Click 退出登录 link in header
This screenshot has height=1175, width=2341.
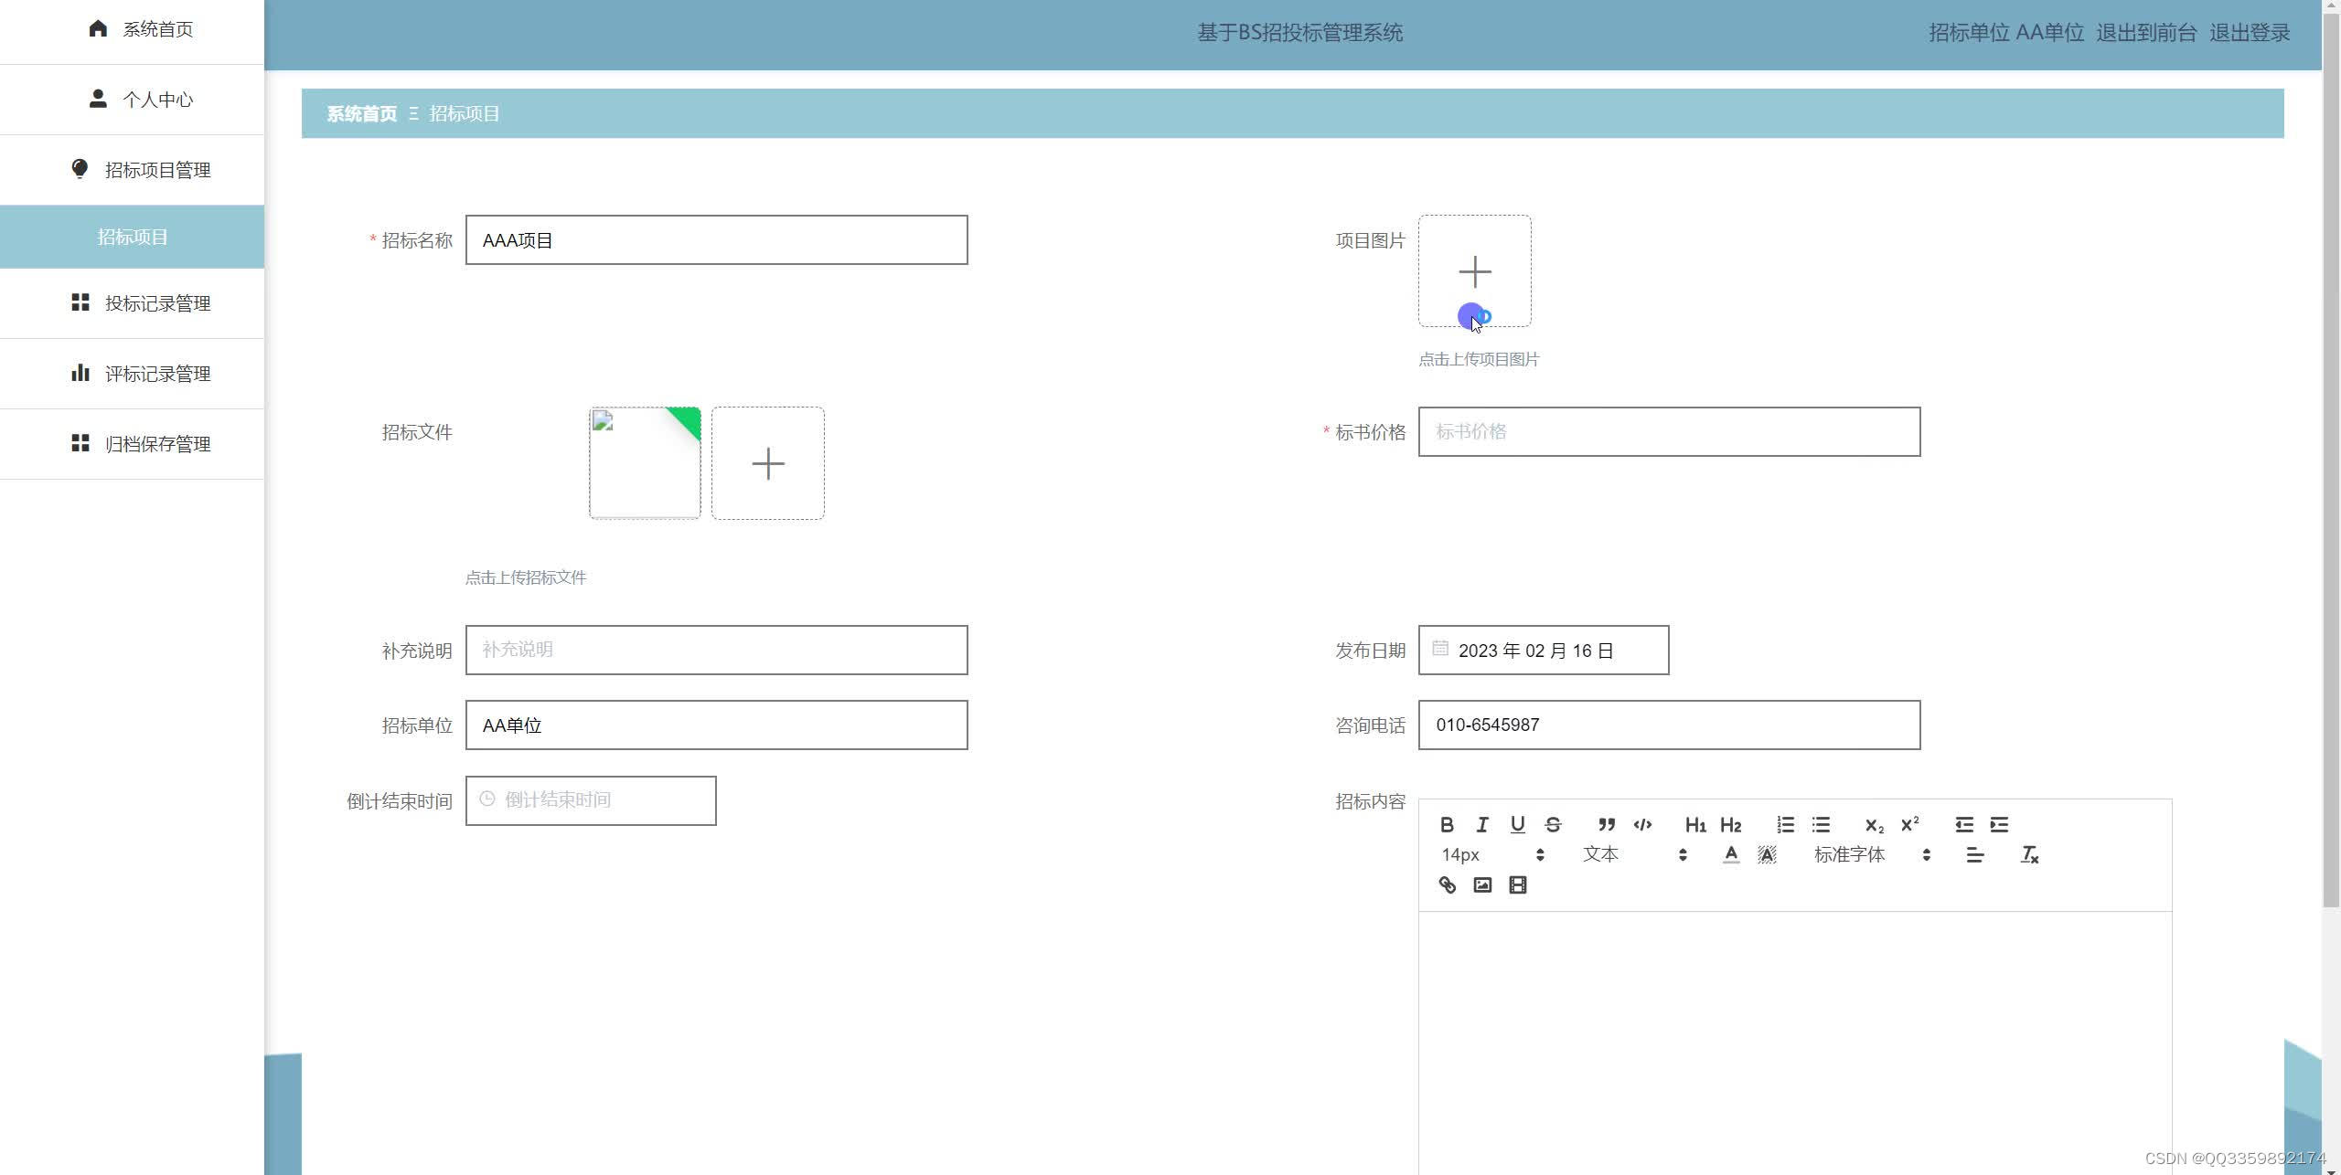click(x=2250, y=33)
